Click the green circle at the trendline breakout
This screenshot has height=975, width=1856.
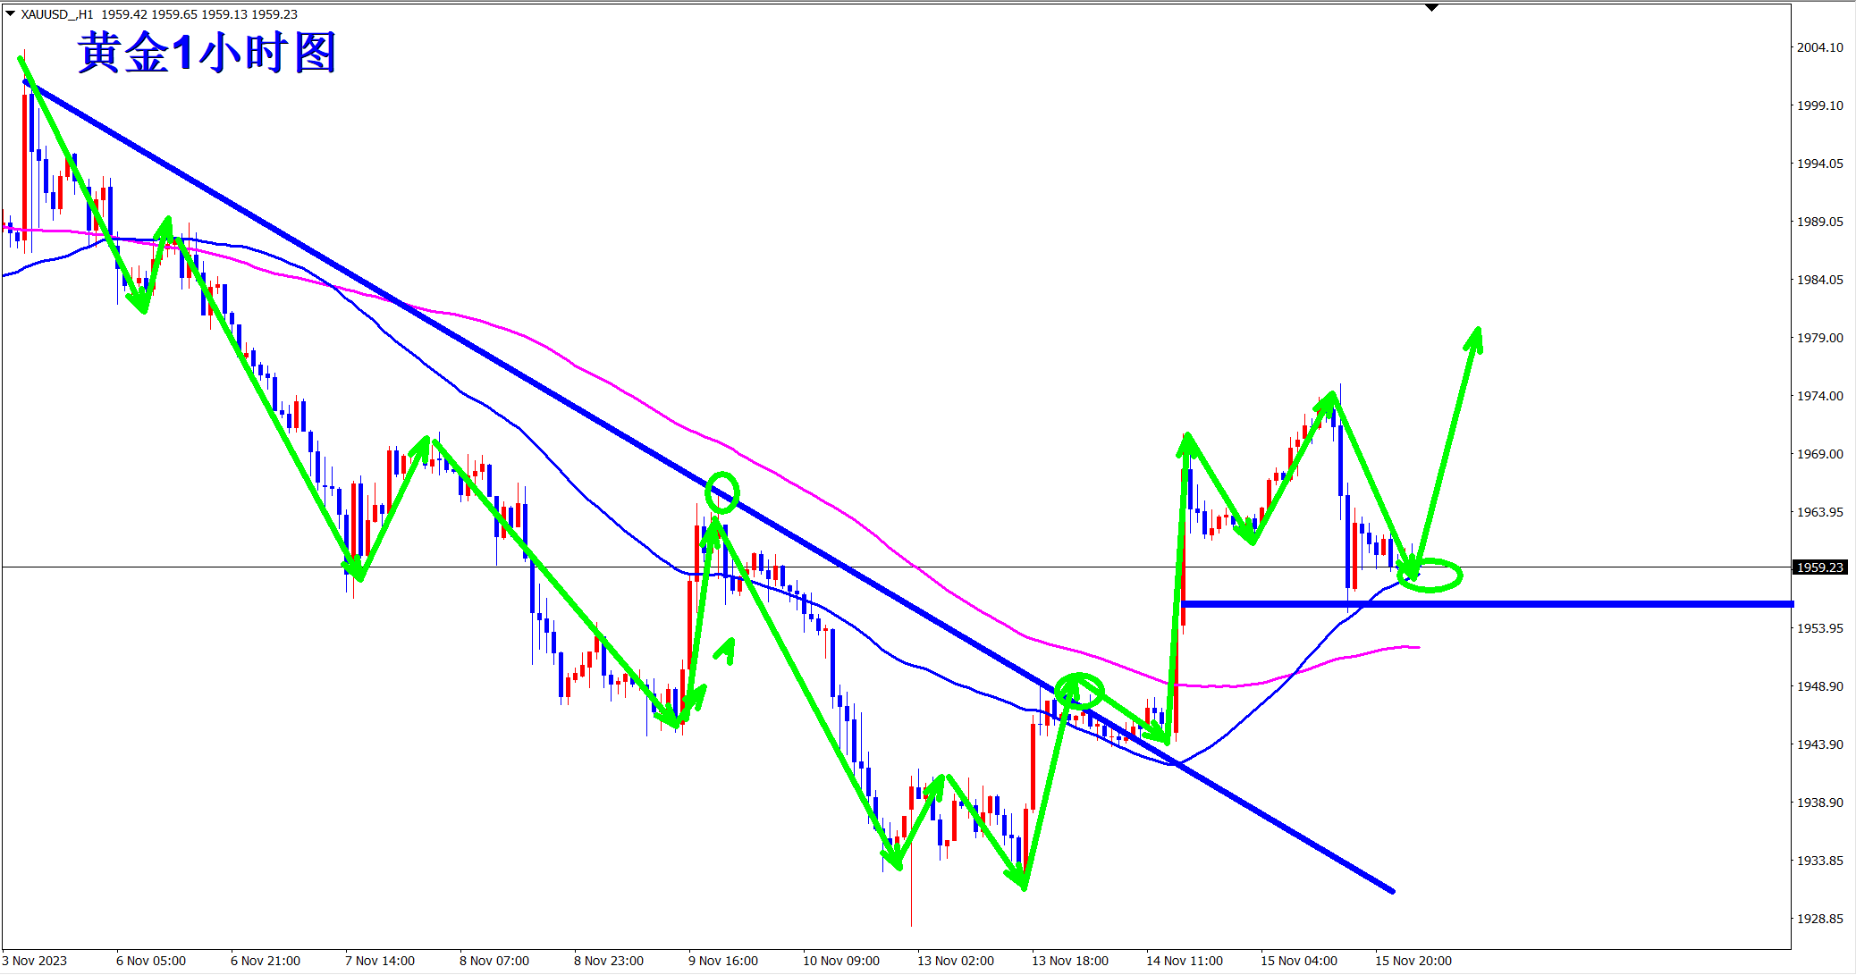point(1079,691)
